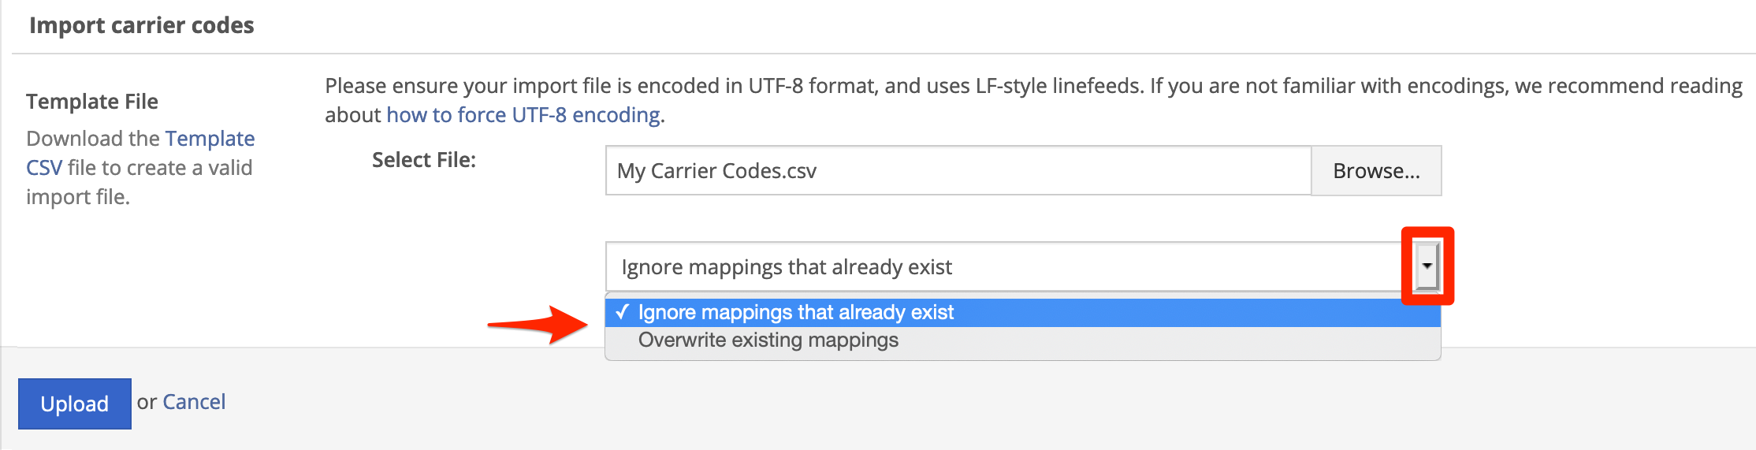
Task: Click the "Select File:" label
Action: pos(424,160)
